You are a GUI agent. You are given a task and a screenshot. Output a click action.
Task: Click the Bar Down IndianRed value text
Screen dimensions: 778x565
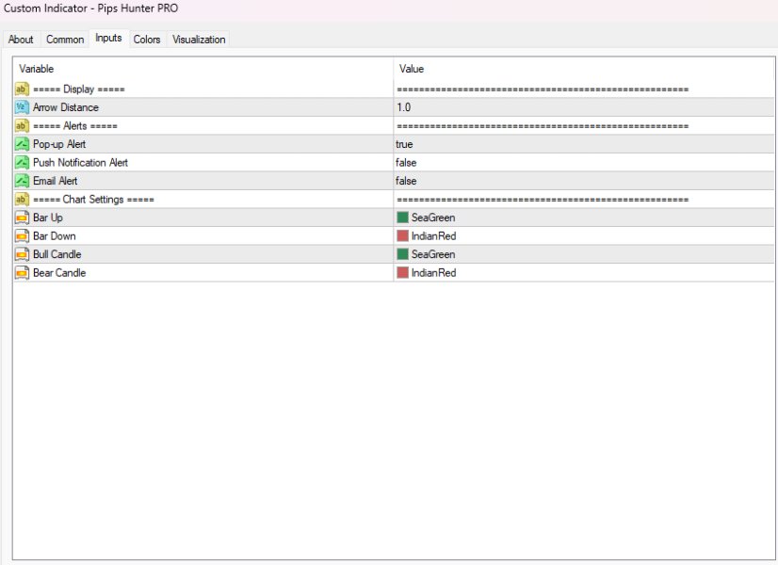coord(433,236)
